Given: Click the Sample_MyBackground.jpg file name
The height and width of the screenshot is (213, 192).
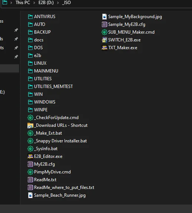Looking at the screenshot, I should [135, 17].
